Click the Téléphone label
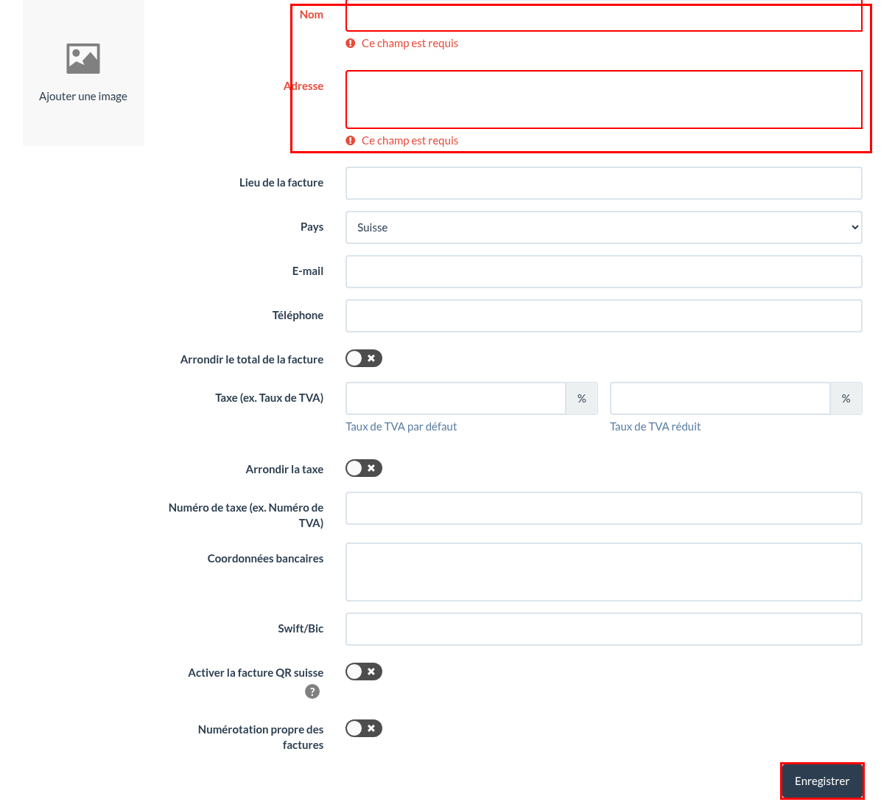The image size is (895, 802). point(298,315)
